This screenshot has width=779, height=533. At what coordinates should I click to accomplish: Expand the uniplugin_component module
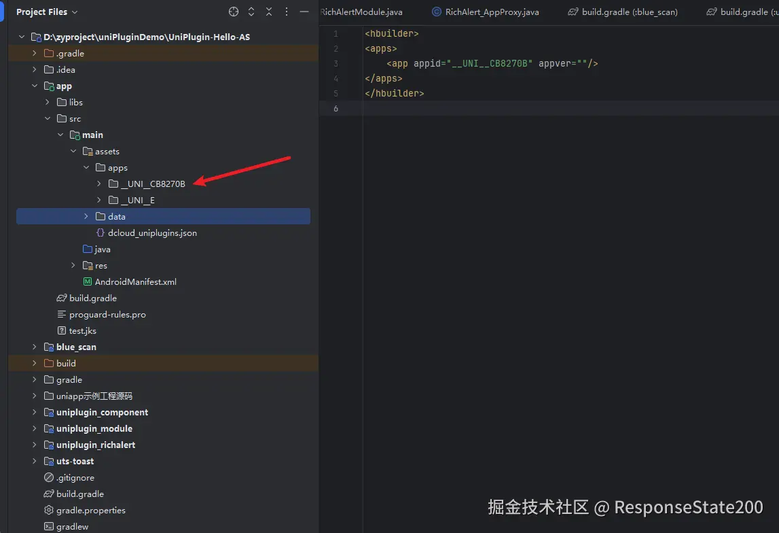point(34,412)
